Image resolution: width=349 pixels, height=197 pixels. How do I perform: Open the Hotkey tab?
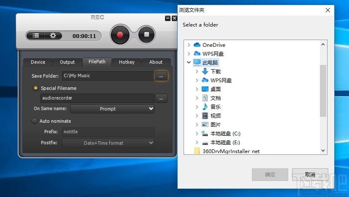[x=127, y=62]
